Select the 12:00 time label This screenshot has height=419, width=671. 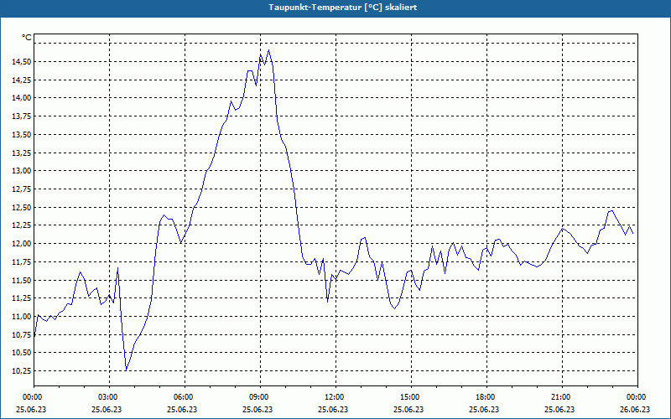335,397
